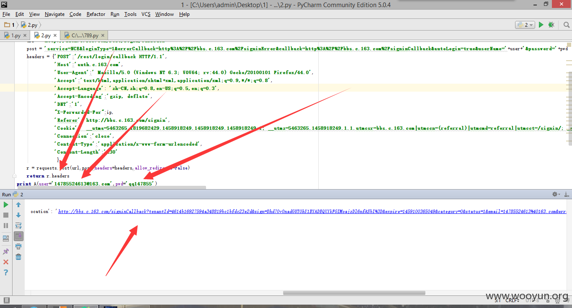Open the File menu
Image resolution: width=572 pixels, height=308 pixels.
6,14
